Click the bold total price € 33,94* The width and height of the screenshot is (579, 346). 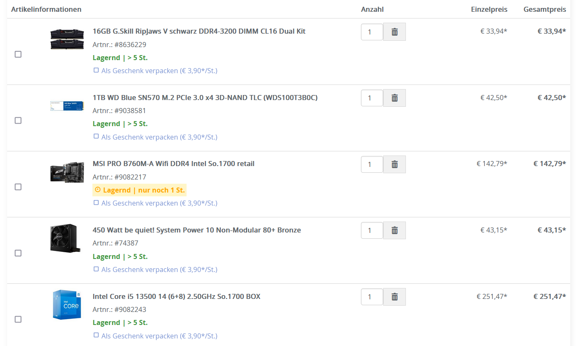552,31
